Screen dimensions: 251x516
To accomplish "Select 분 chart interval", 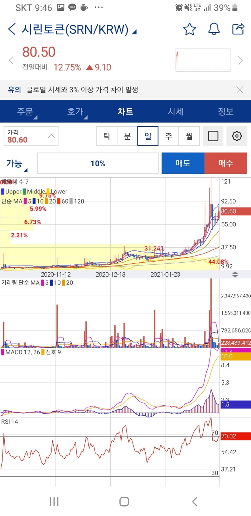I will click(x=127, y=136).
